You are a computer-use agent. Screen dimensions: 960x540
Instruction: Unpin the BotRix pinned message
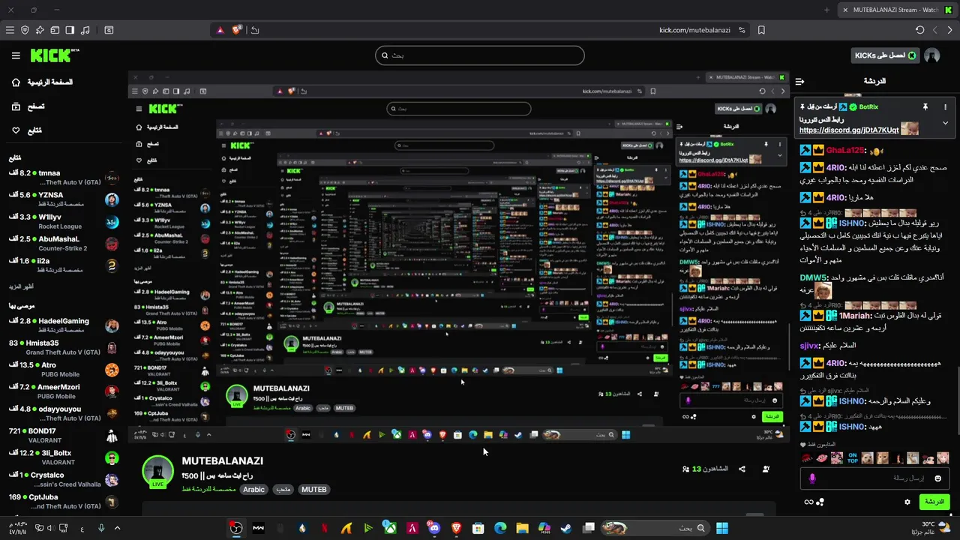pyautogui.click(x=925, y=107)
